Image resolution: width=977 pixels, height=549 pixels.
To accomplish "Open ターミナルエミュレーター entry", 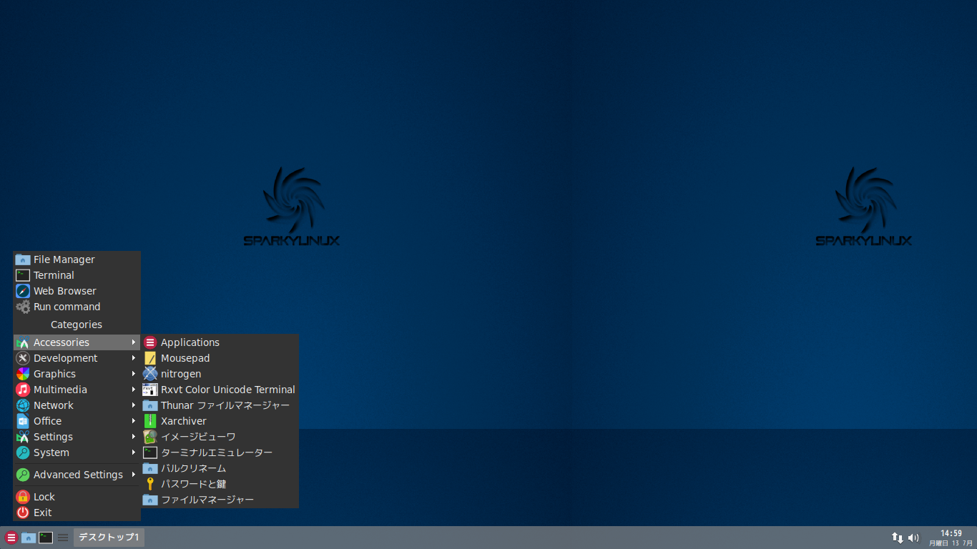I will pyautogui.click(x=220, y=452).
